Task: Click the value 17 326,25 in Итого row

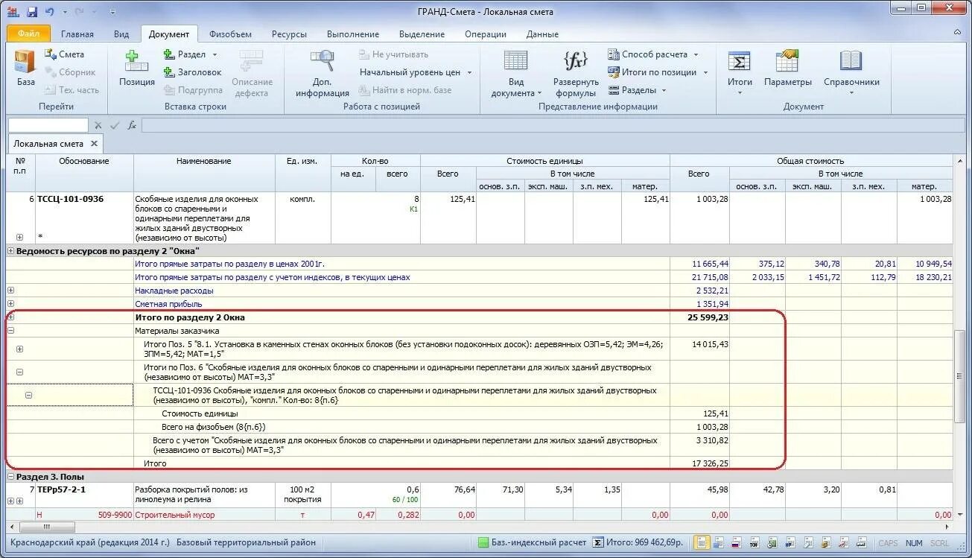Action: click(708, 463)
